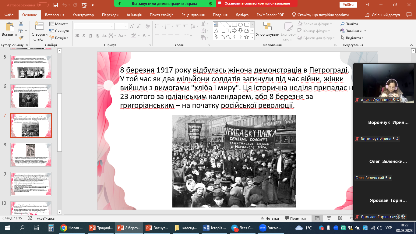Select slide 8 thumbnail
416x234 pixels.
coord(31,154)
